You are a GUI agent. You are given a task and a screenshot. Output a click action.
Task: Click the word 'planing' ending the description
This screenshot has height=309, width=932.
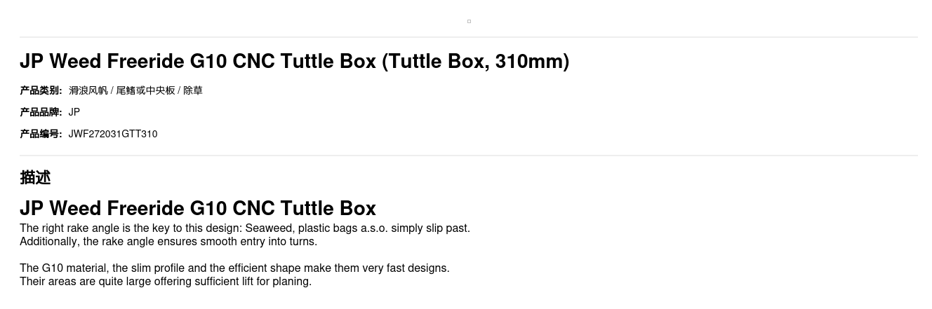pos(291,282)
